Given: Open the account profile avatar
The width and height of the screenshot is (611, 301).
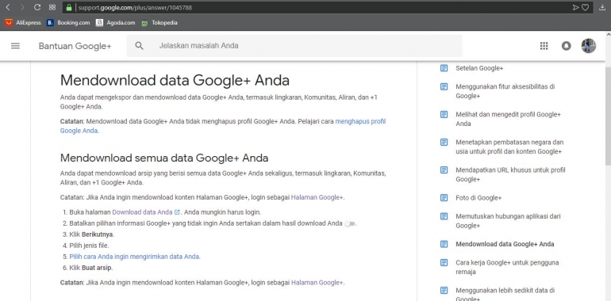Looking at the screenshot, I should (x=589, y=45).
